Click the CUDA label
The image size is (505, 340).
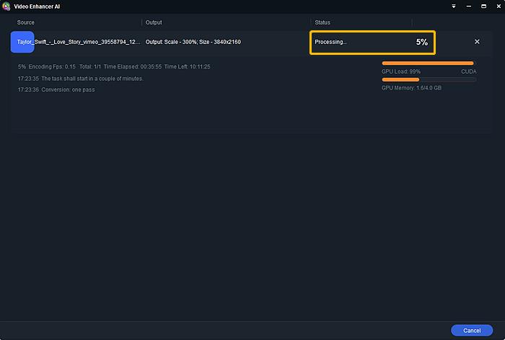[469, 71]
